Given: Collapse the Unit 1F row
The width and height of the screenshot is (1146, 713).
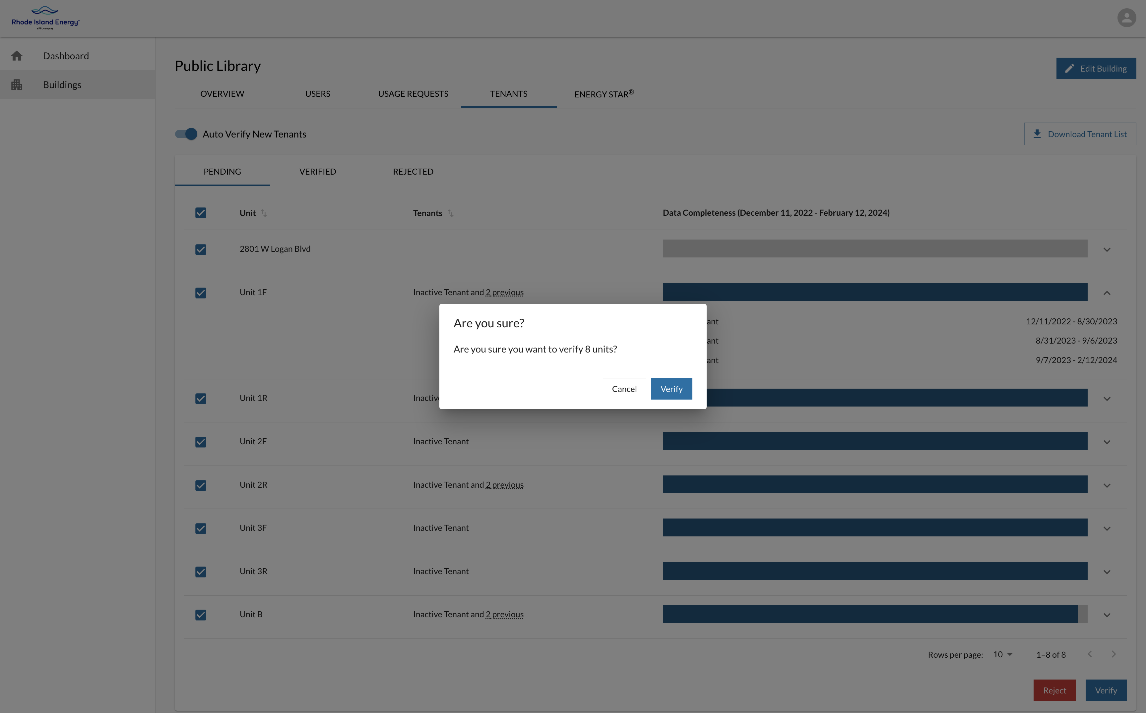Looking at the screenshot, I should 1107,293.
